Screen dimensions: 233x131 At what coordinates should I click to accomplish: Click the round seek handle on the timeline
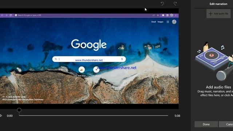pos(19,110)
